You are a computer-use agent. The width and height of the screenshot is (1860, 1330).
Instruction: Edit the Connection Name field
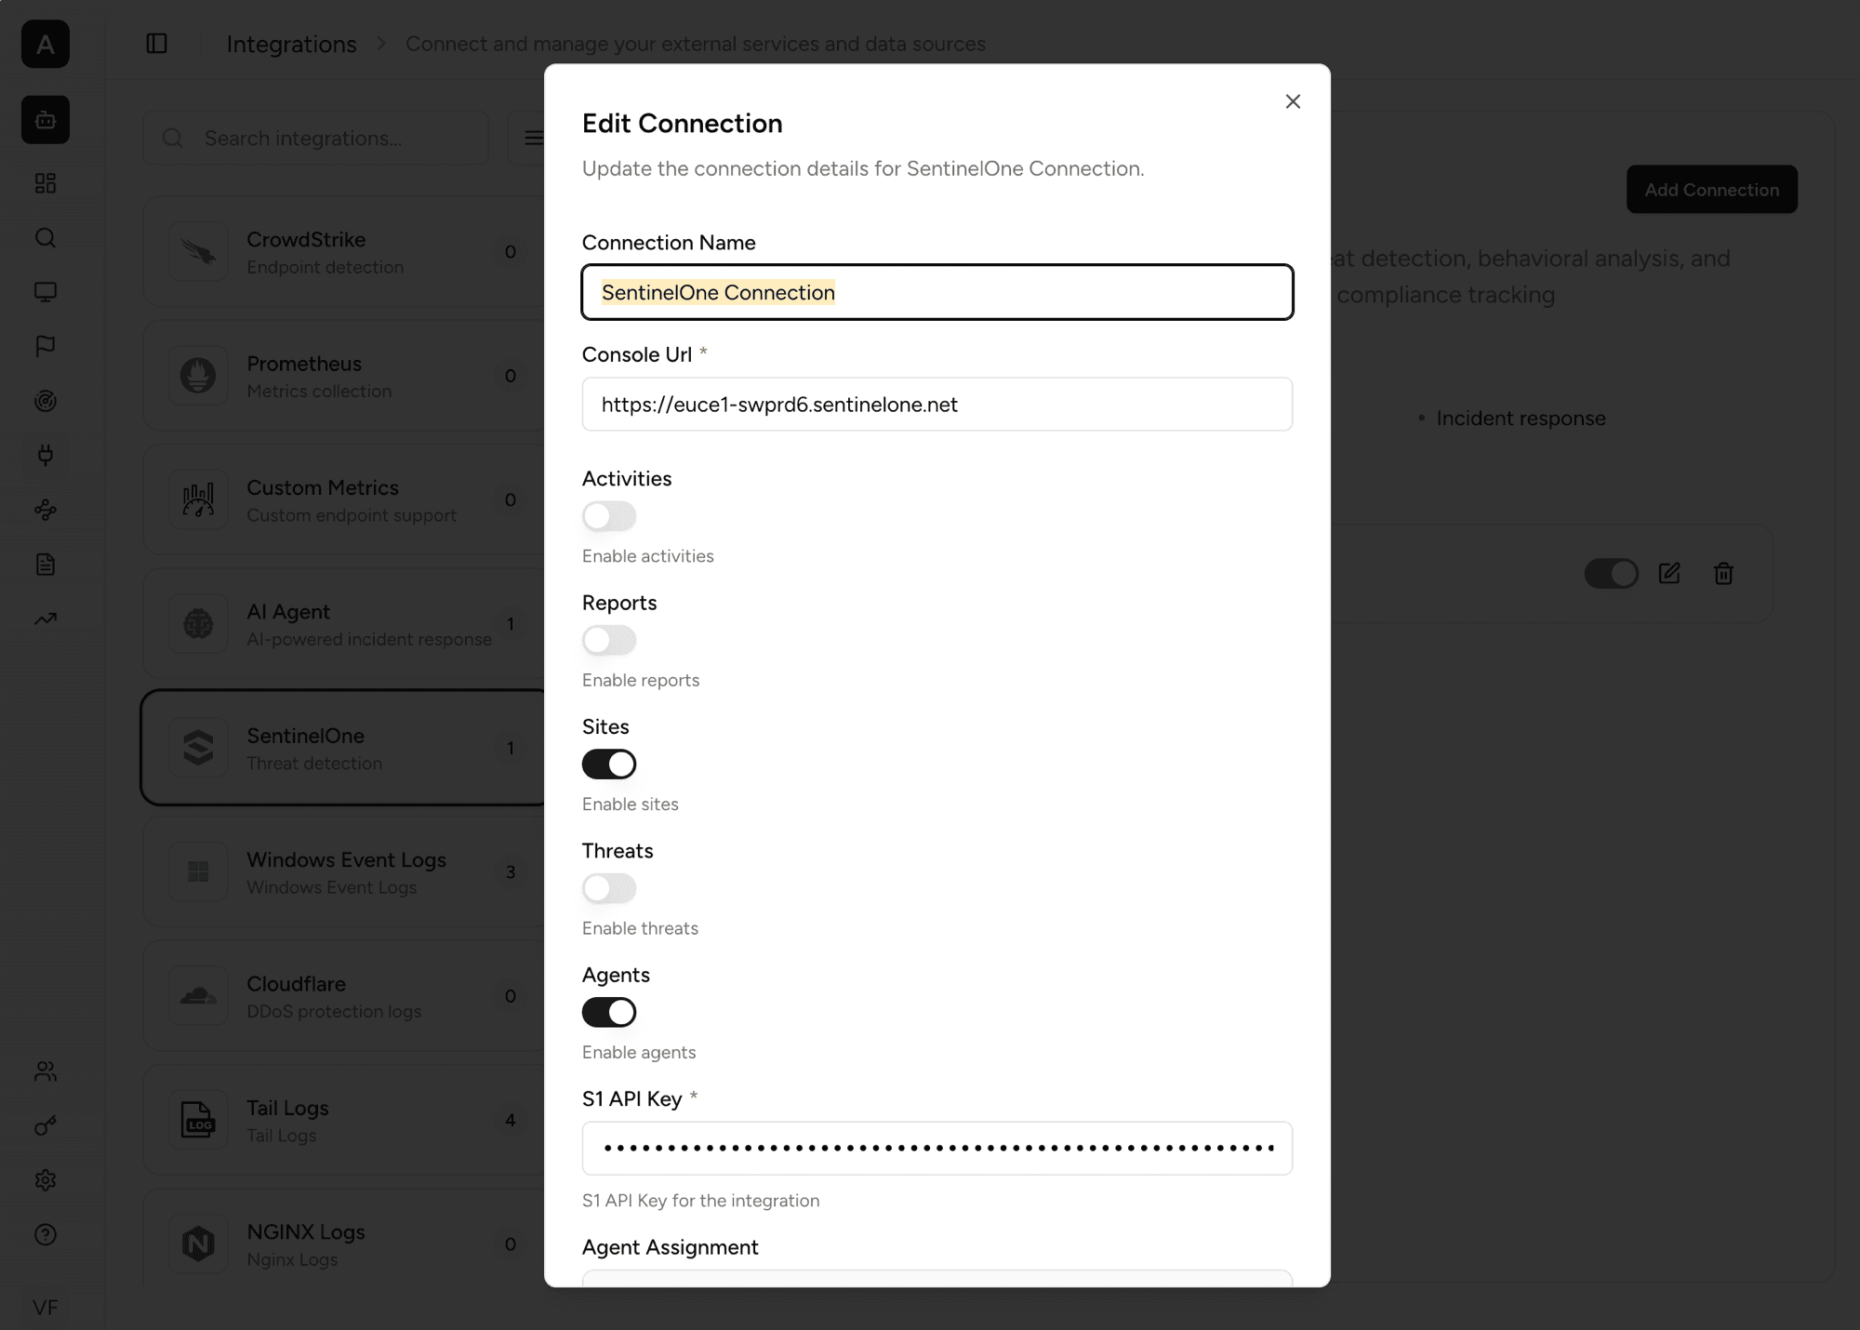coord(937,292)
